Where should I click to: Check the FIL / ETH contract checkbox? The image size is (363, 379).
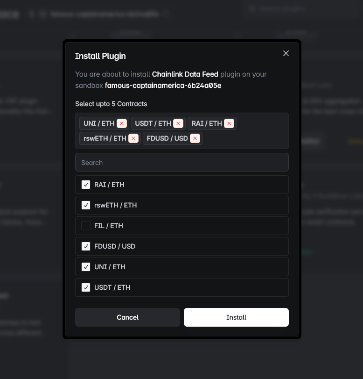point(86,226)
